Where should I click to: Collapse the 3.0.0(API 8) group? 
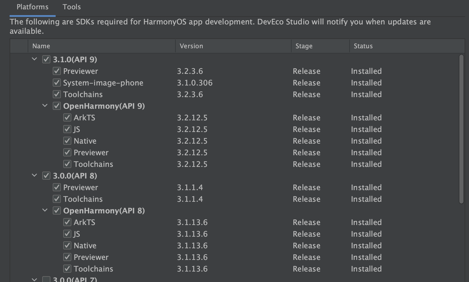pos(34,175)
